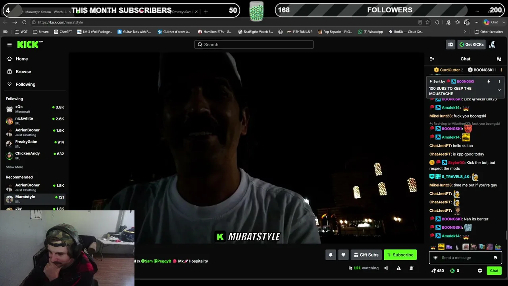The width and height of the screenshot is (508, 286).
Task: Click the 480 channel points counter
Action: [438, 271]
